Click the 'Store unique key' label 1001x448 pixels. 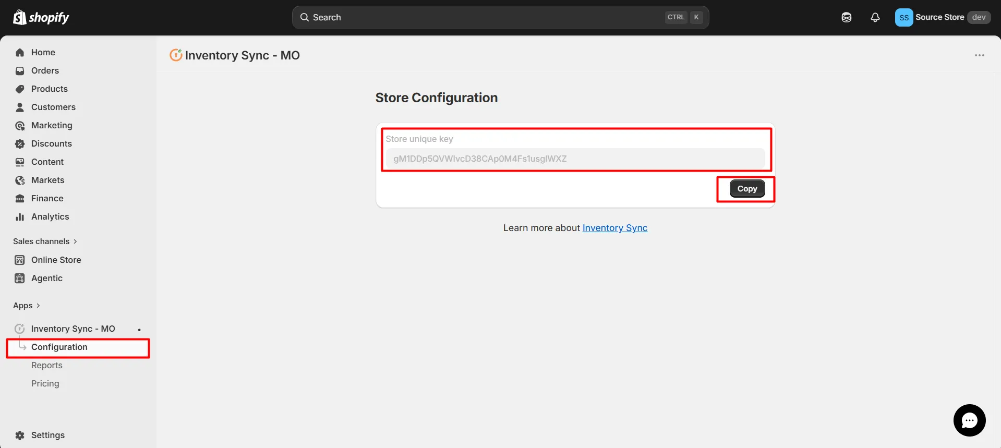[419, 139]
